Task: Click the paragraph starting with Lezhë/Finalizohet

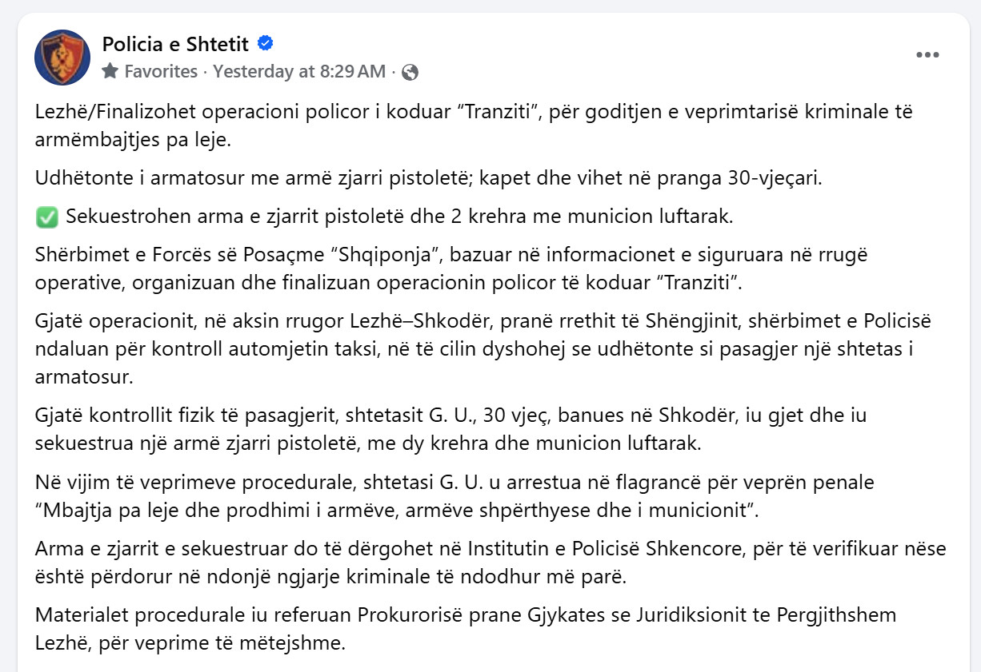Action: pyautogui.click(x=474, y=125)
